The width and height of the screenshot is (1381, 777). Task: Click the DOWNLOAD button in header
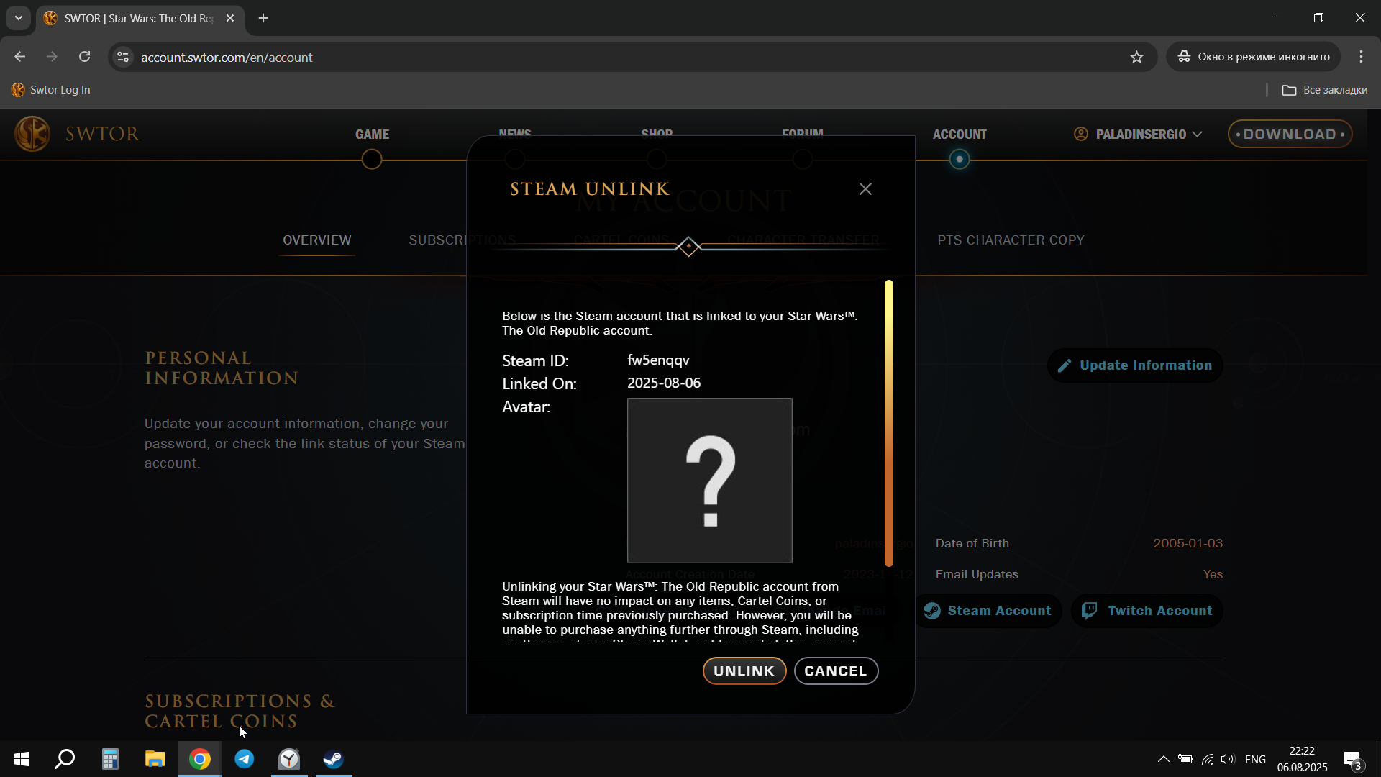pyautogui.click(x=1290, y=134)
